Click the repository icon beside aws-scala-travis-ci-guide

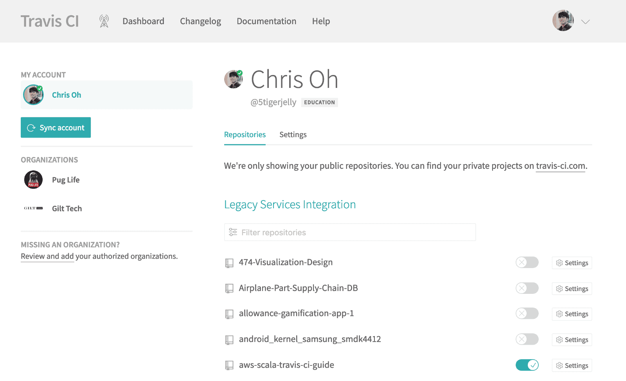coord(229,365)
